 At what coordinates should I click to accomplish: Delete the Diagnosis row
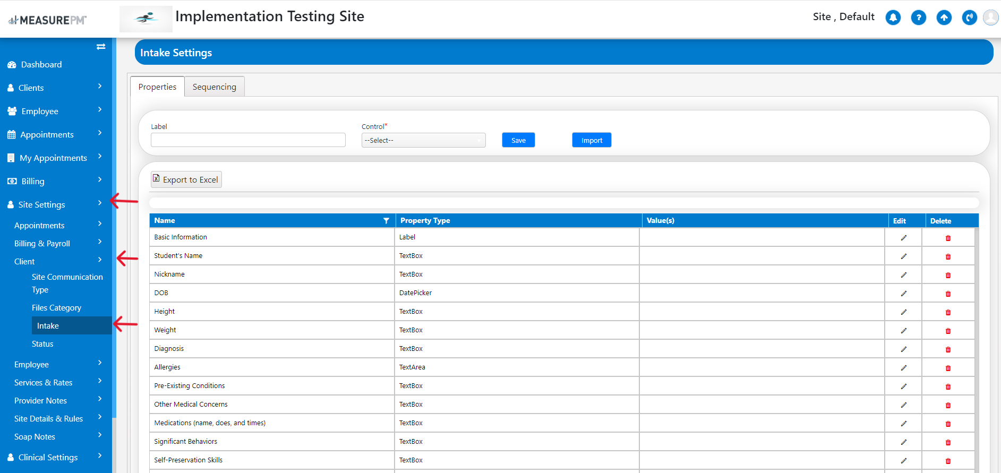(x=948, y=349)
